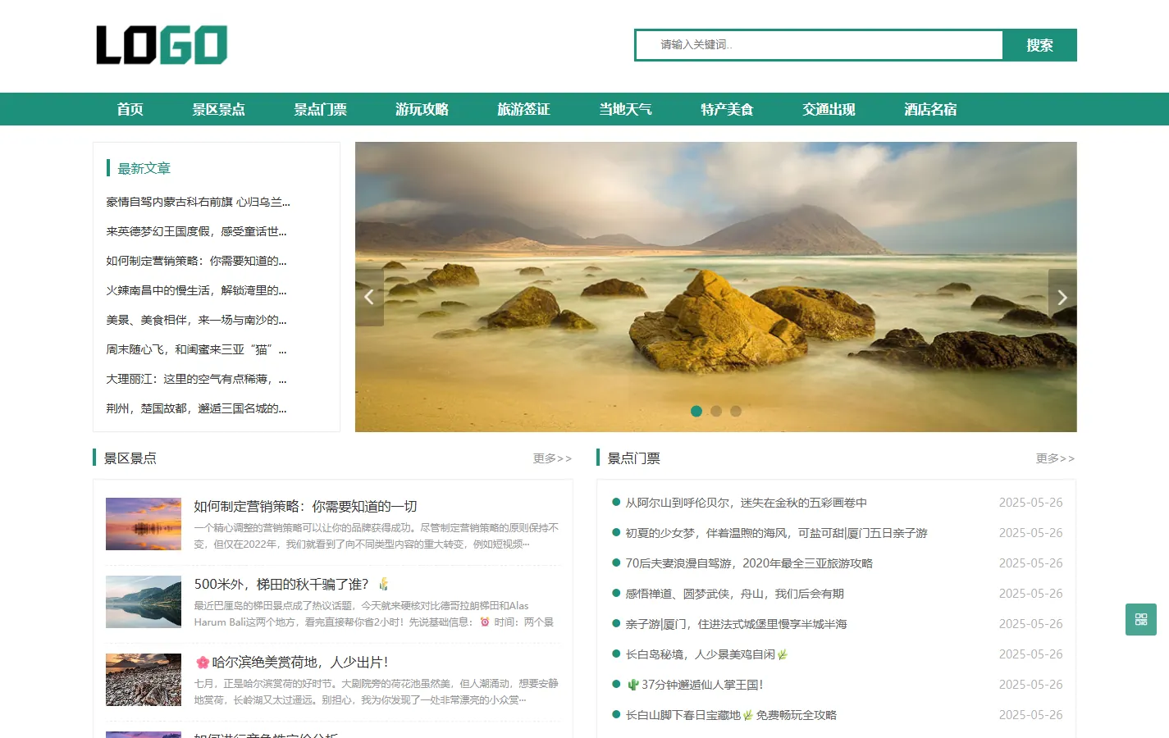
Task: Open the floating QR code icon
Action: click(1141, 619)
